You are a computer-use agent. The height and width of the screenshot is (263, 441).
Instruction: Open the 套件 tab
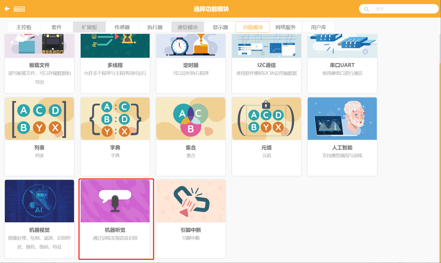(x=56, y=27)
